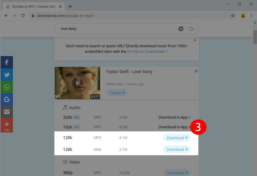257x176 pixels.
Task: Download the 128k MP3 file
Action: [177, 138]
